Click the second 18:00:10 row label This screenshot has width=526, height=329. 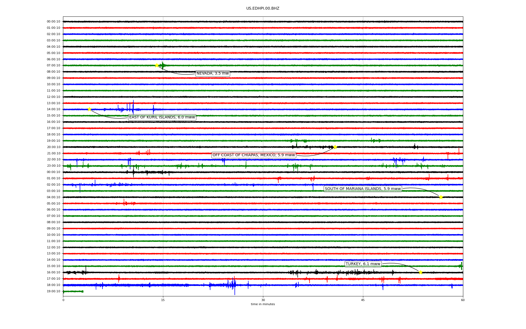pyautogui.click(x=53, y=285)
